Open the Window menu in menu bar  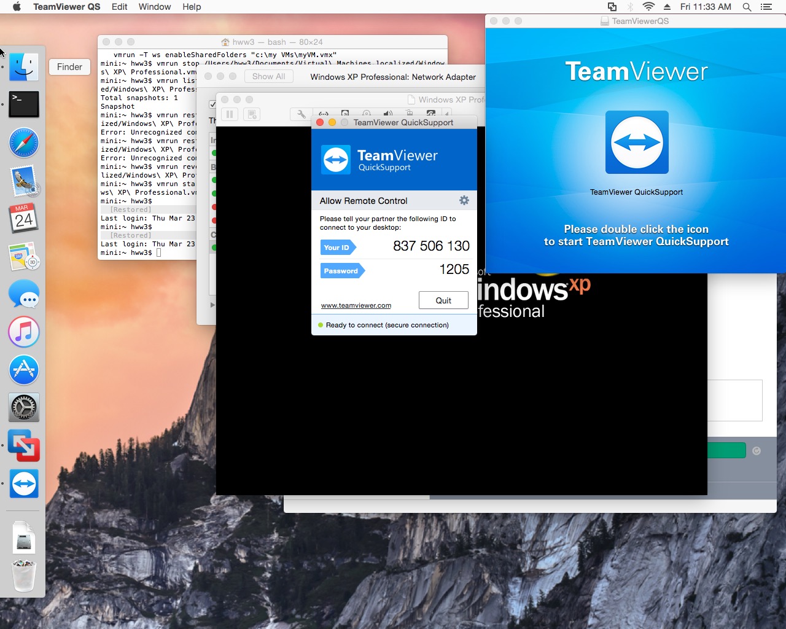(154, 7)
